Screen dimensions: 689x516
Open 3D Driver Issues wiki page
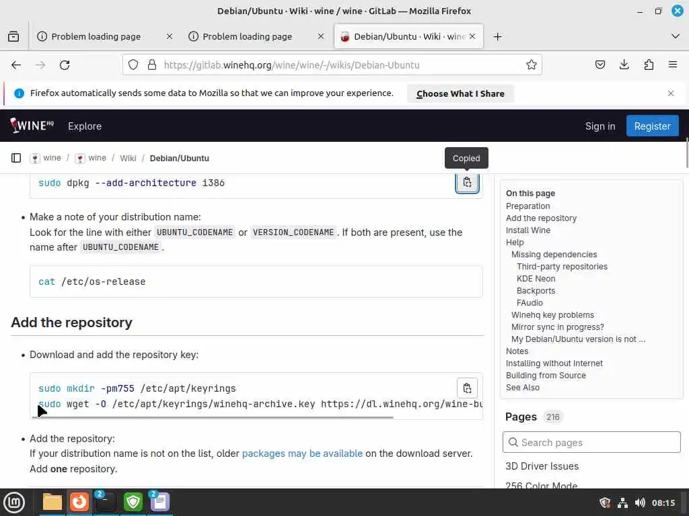pos(542,466)
